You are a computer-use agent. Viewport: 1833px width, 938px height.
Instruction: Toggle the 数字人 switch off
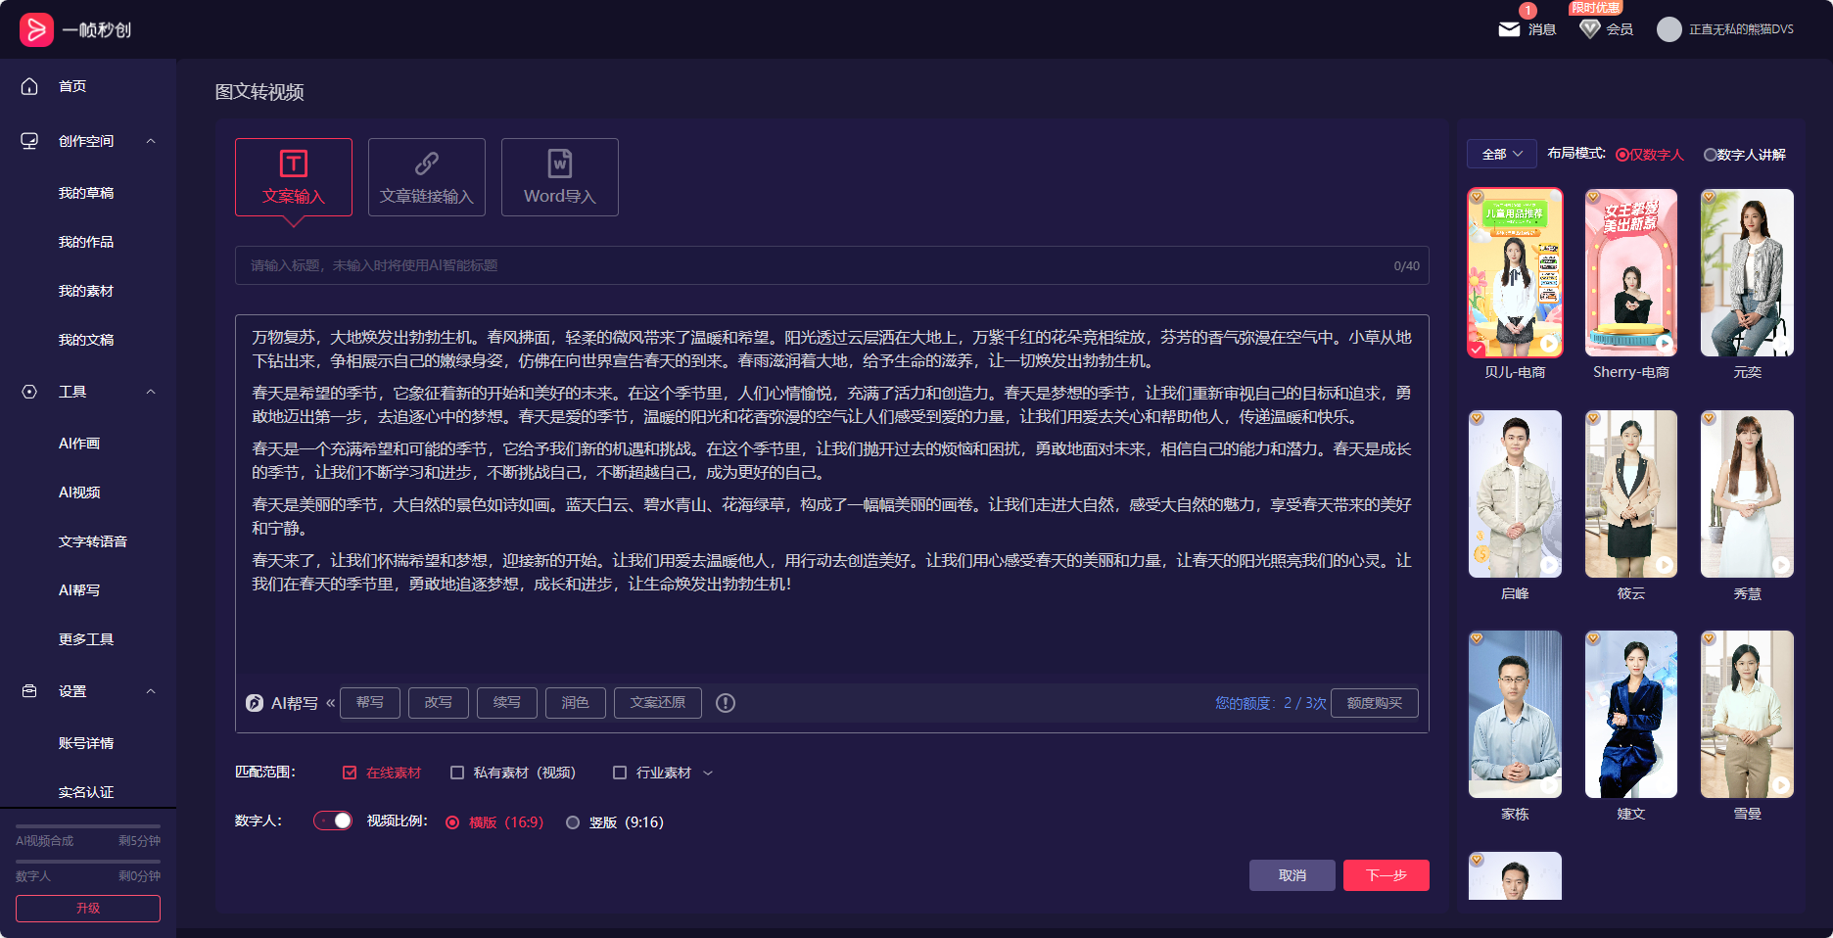(332, 821)
